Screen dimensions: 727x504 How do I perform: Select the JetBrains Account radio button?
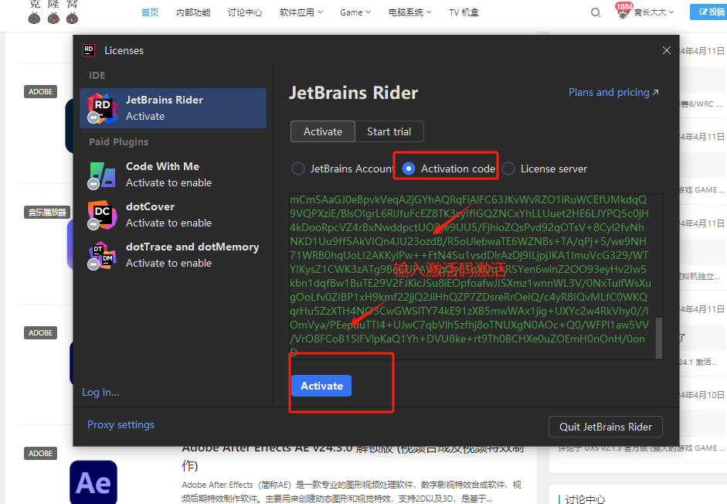298,169
